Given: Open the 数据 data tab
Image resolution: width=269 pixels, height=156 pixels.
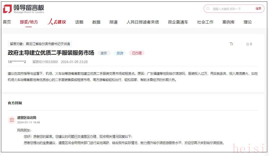Looking at the screenshot, I should (x=96, y=22).
